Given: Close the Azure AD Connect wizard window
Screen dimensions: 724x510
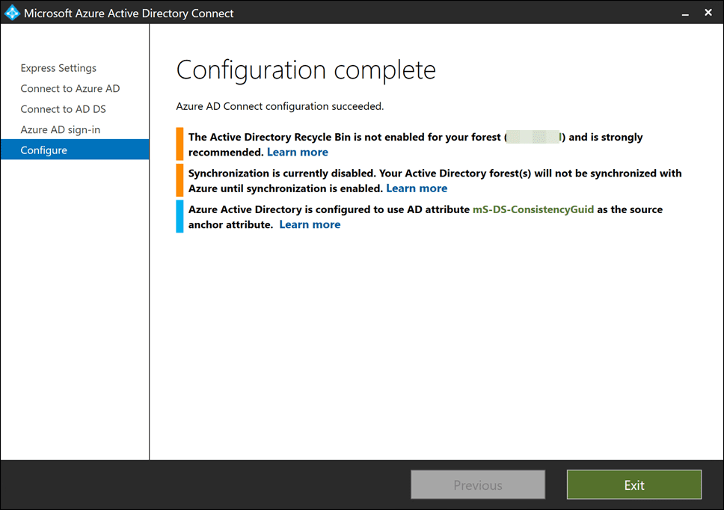Looking at the screenshot, I should 708,13.
